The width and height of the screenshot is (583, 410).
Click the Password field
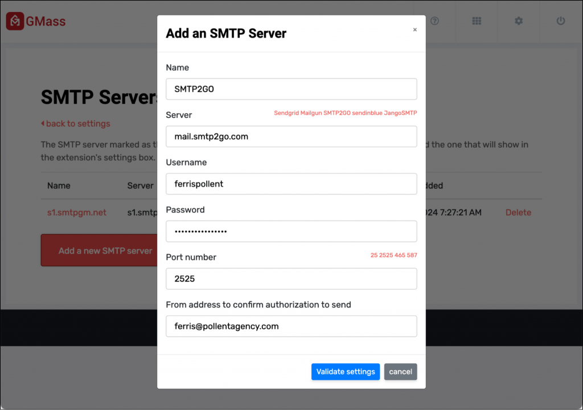pyautogui.click(x=291, y=231)
